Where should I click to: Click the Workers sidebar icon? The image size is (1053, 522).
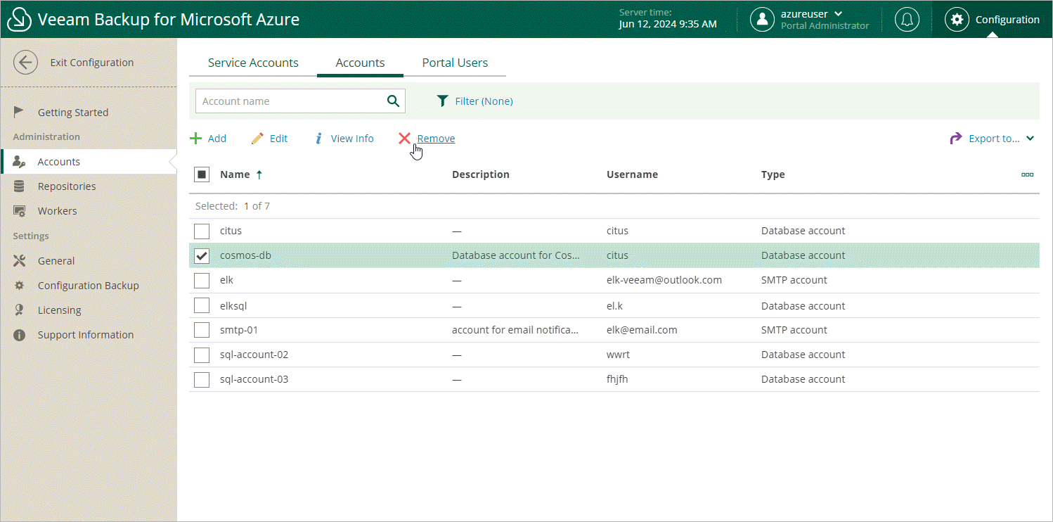coord(19,211)
